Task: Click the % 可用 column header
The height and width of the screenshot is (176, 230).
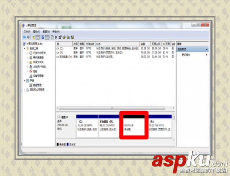Action: [166, 44]
